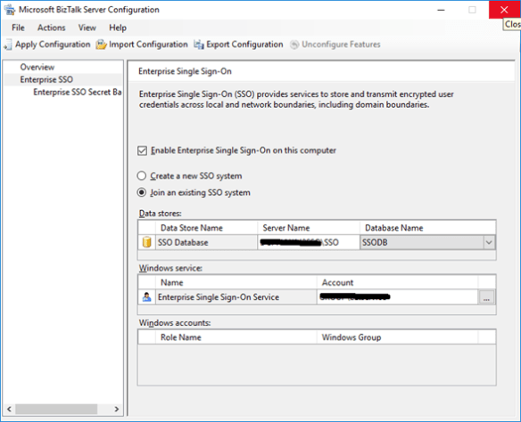This screenshot has width=521, height=422.
Task: Click the Server Name field of SSO Database
Action: [309, 242]
